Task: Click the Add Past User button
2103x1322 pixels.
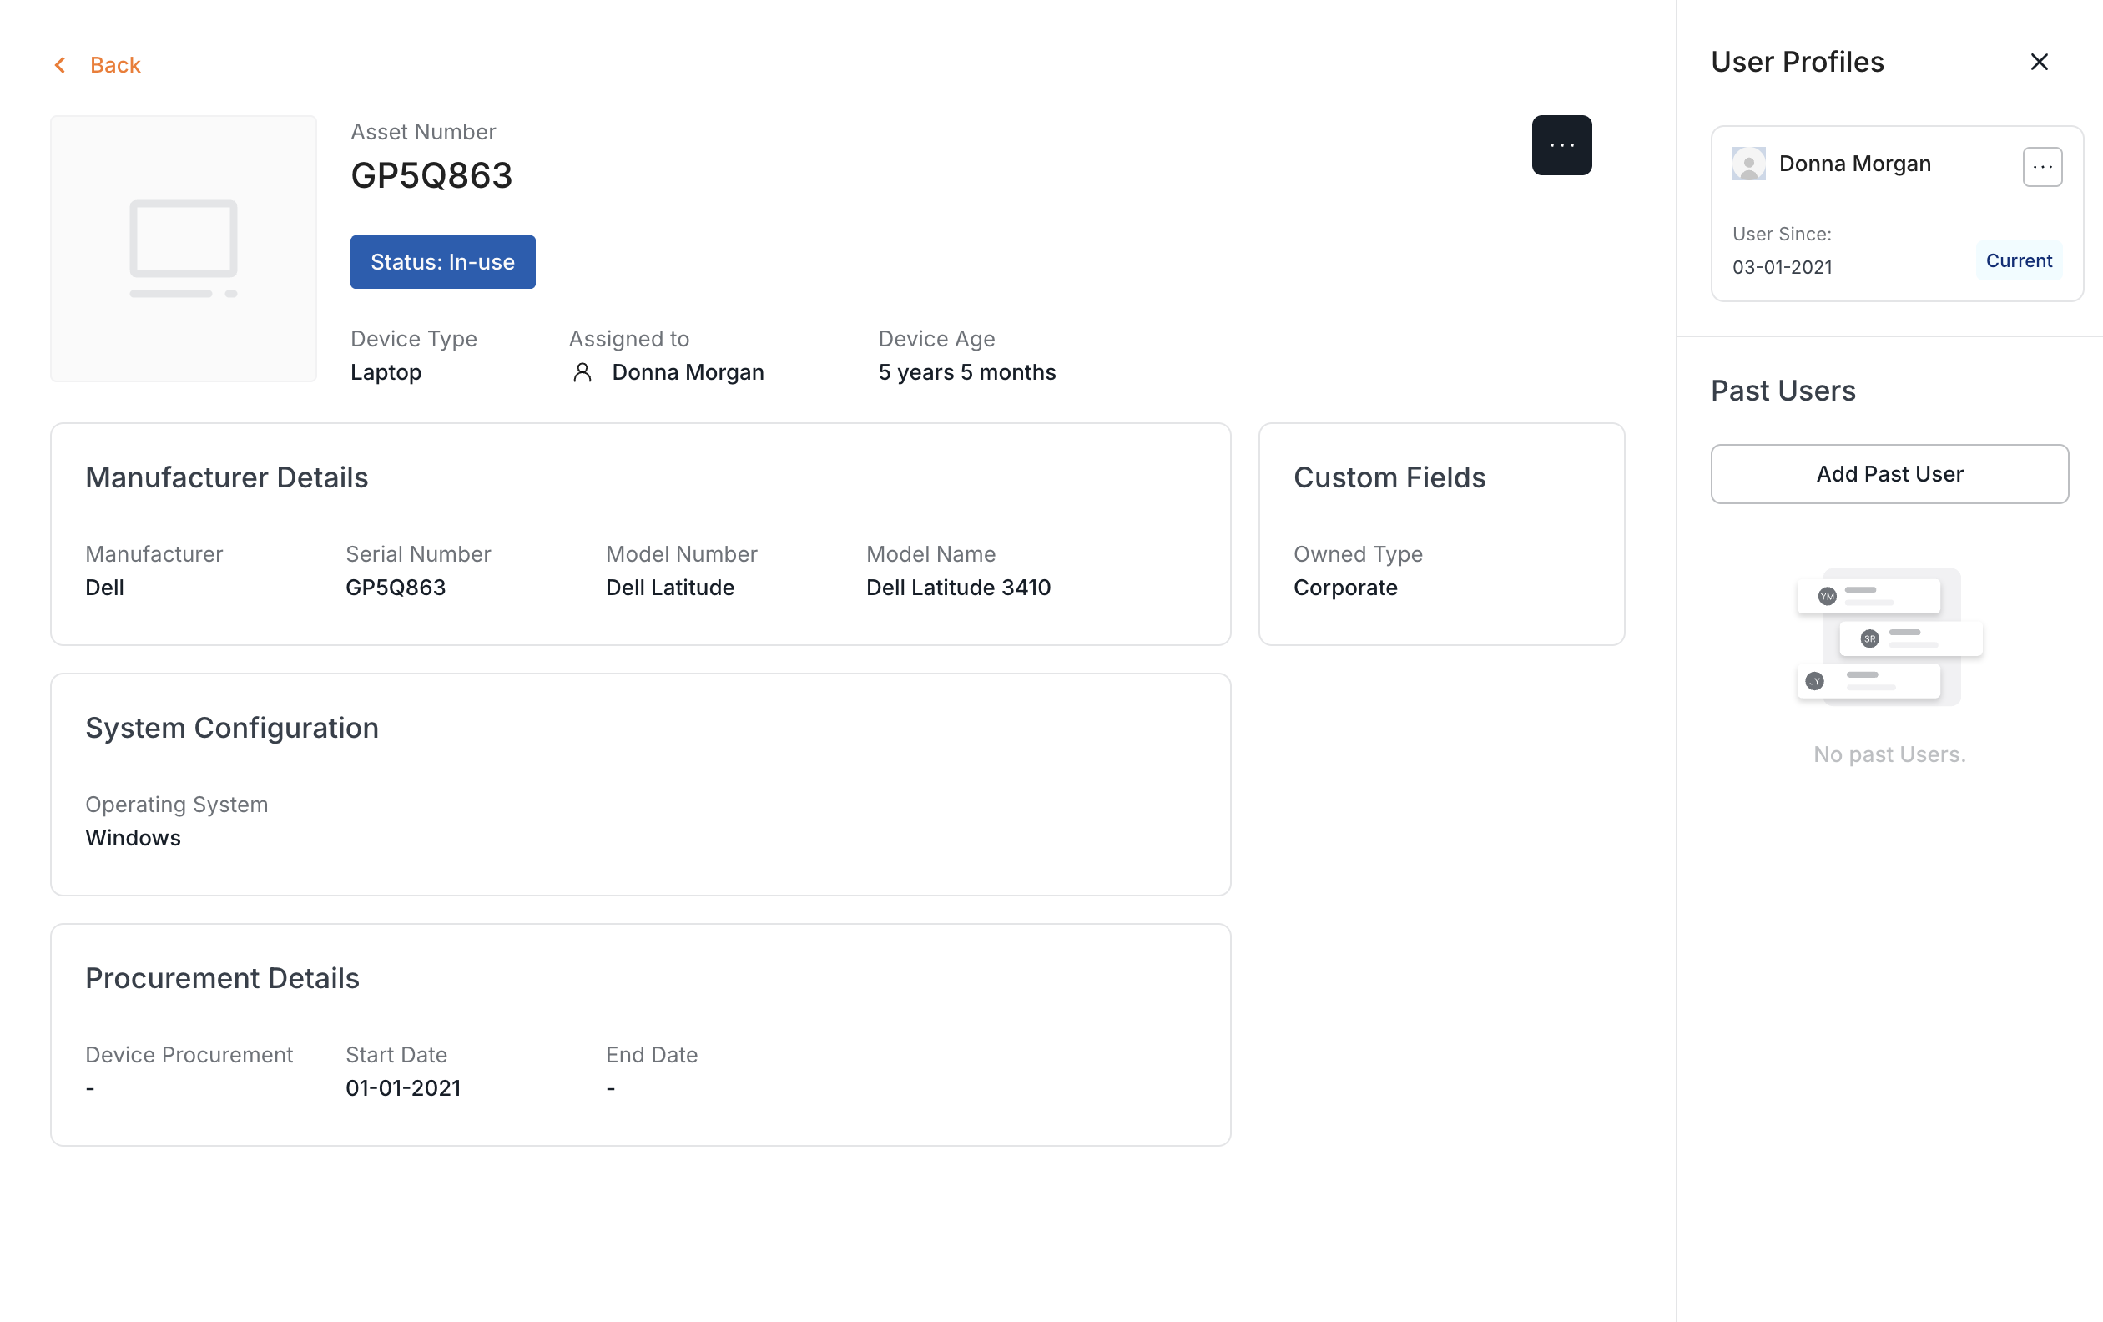Action: coord(1889,474)
